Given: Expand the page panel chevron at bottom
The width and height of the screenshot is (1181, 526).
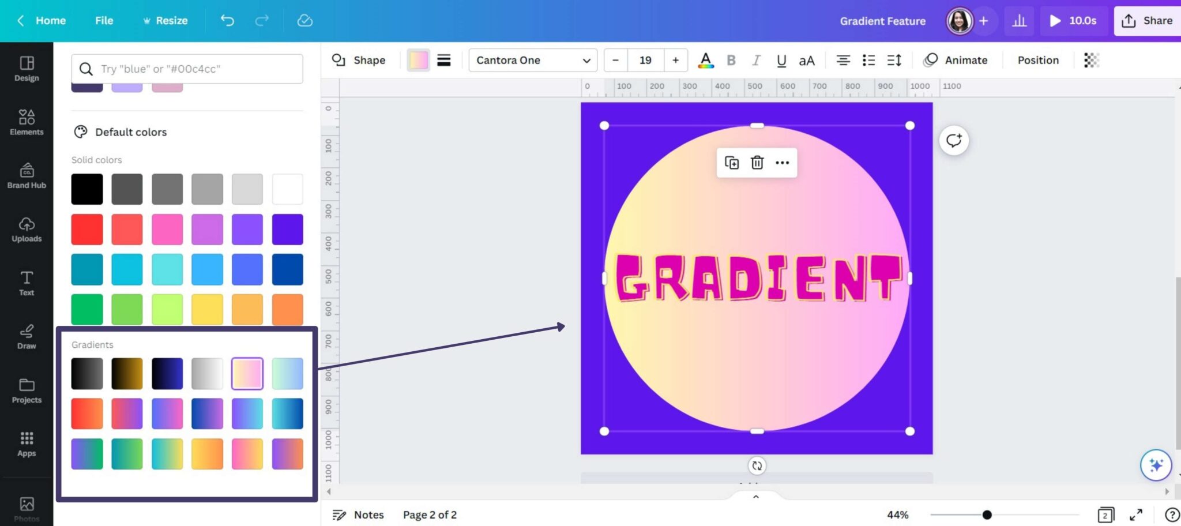Looking at the screenshot, I should pyautogui.click(x=755, y=497).
